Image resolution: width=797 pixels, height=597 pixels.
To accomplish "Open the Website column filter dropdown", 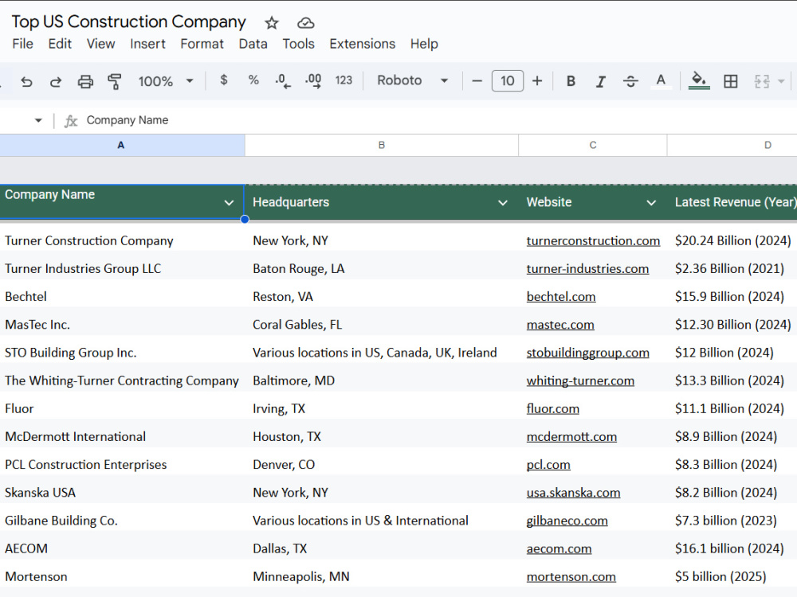I will pos(651,202).
